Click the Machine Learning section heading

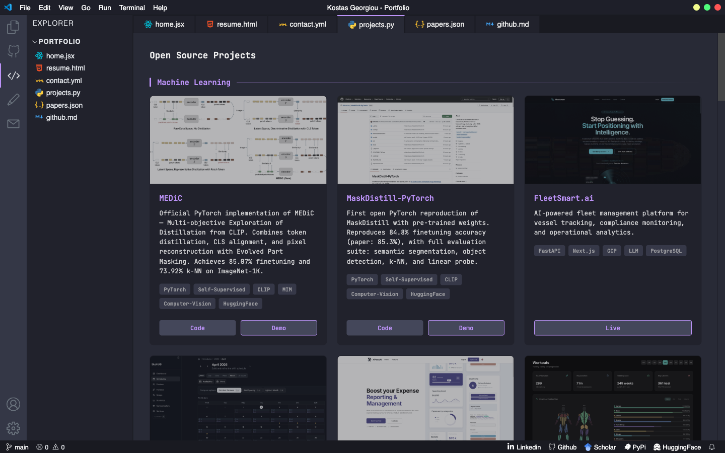[194, 83]
